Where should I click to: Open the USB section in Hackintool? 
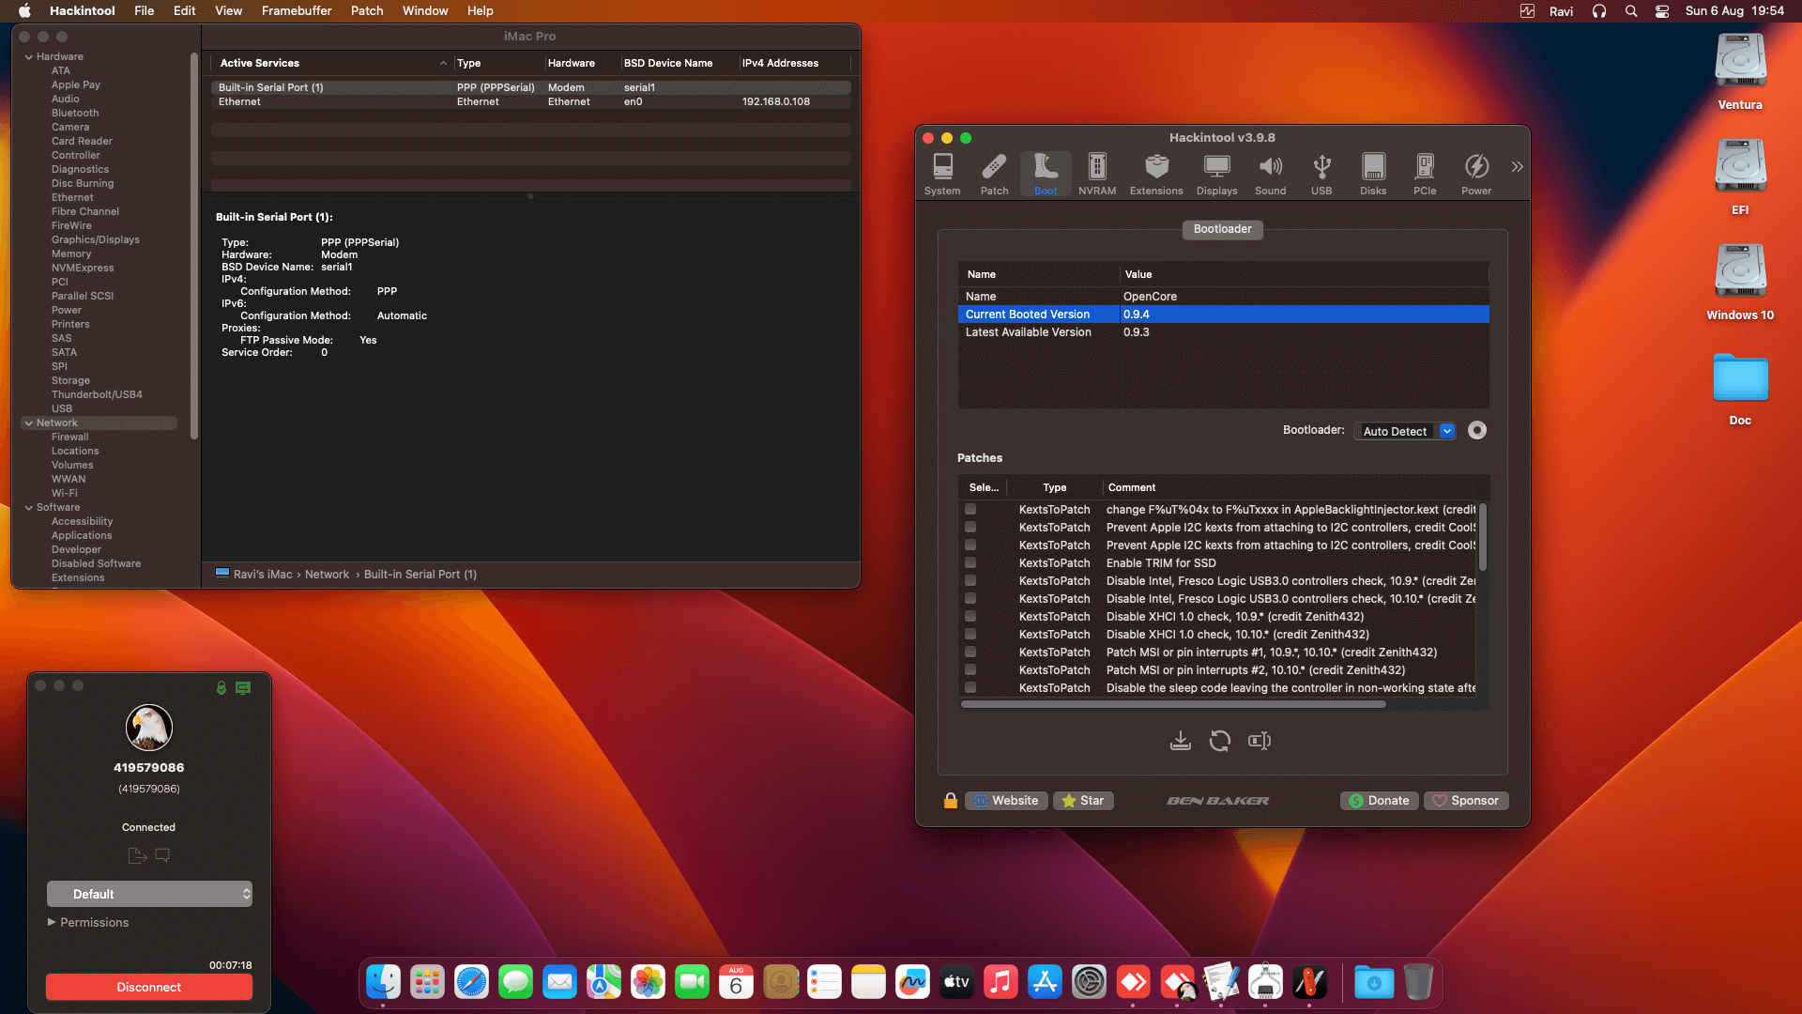click(x=1321, y=175)
